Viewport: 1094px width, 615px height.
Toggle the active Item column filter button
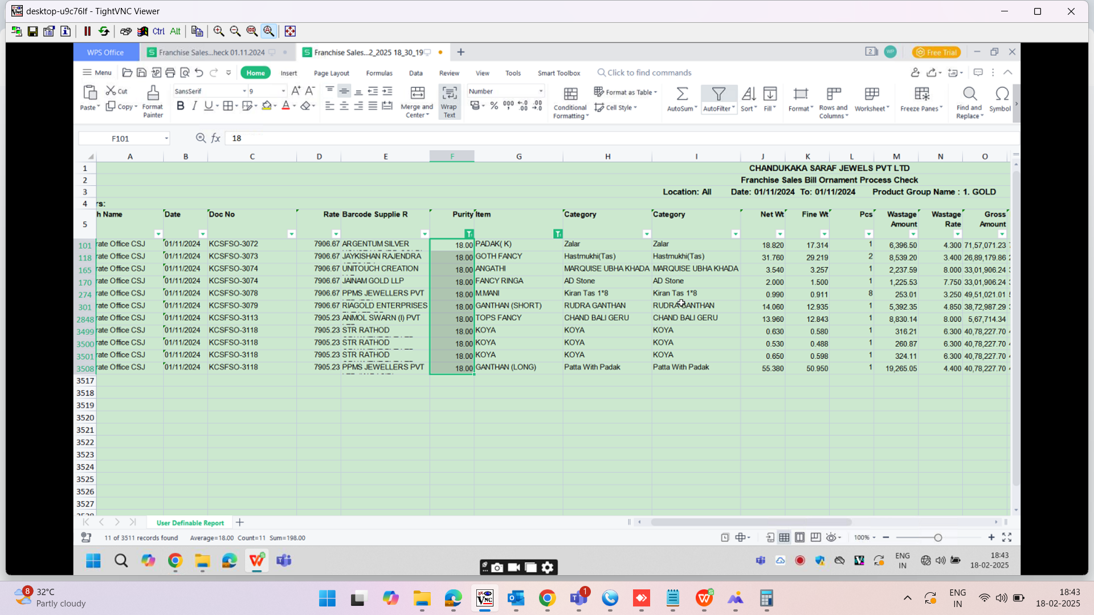click(x=558, y=234)
